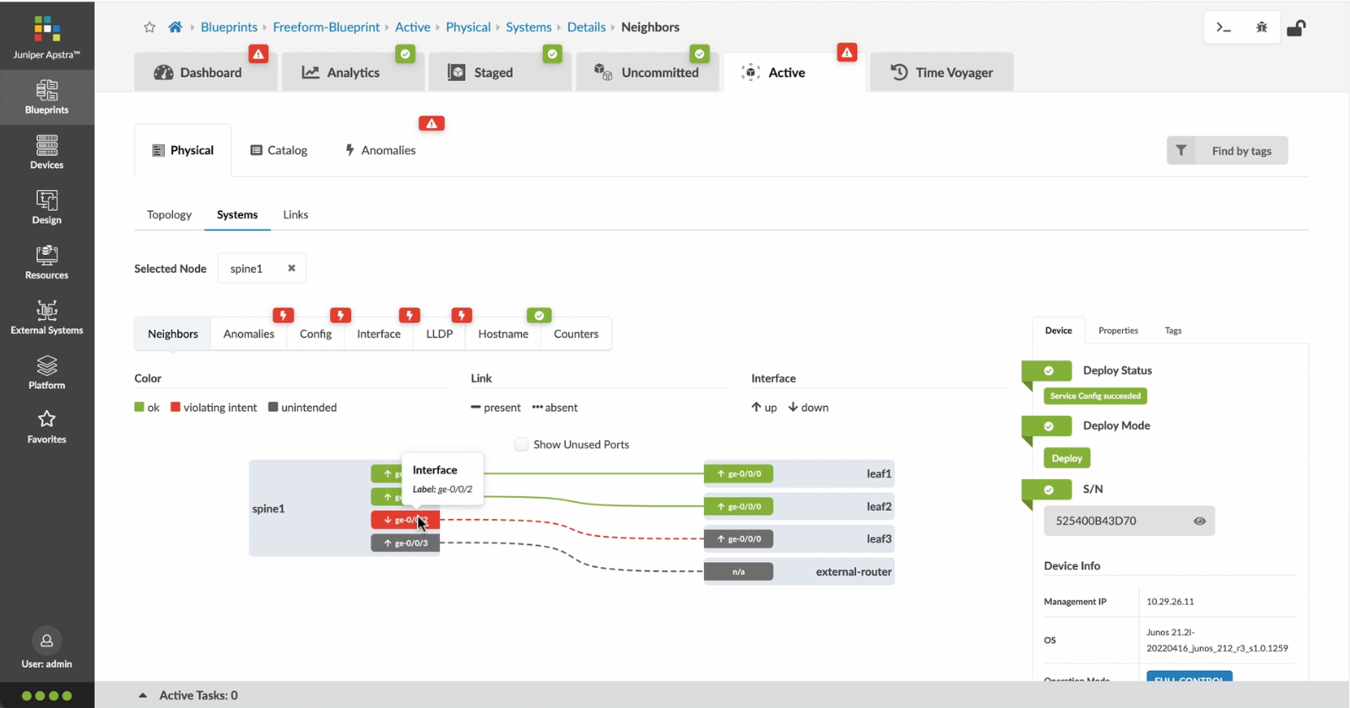1350x708 pixels.
Task: Open the Staged tab
Action: (x=500, y=73)
